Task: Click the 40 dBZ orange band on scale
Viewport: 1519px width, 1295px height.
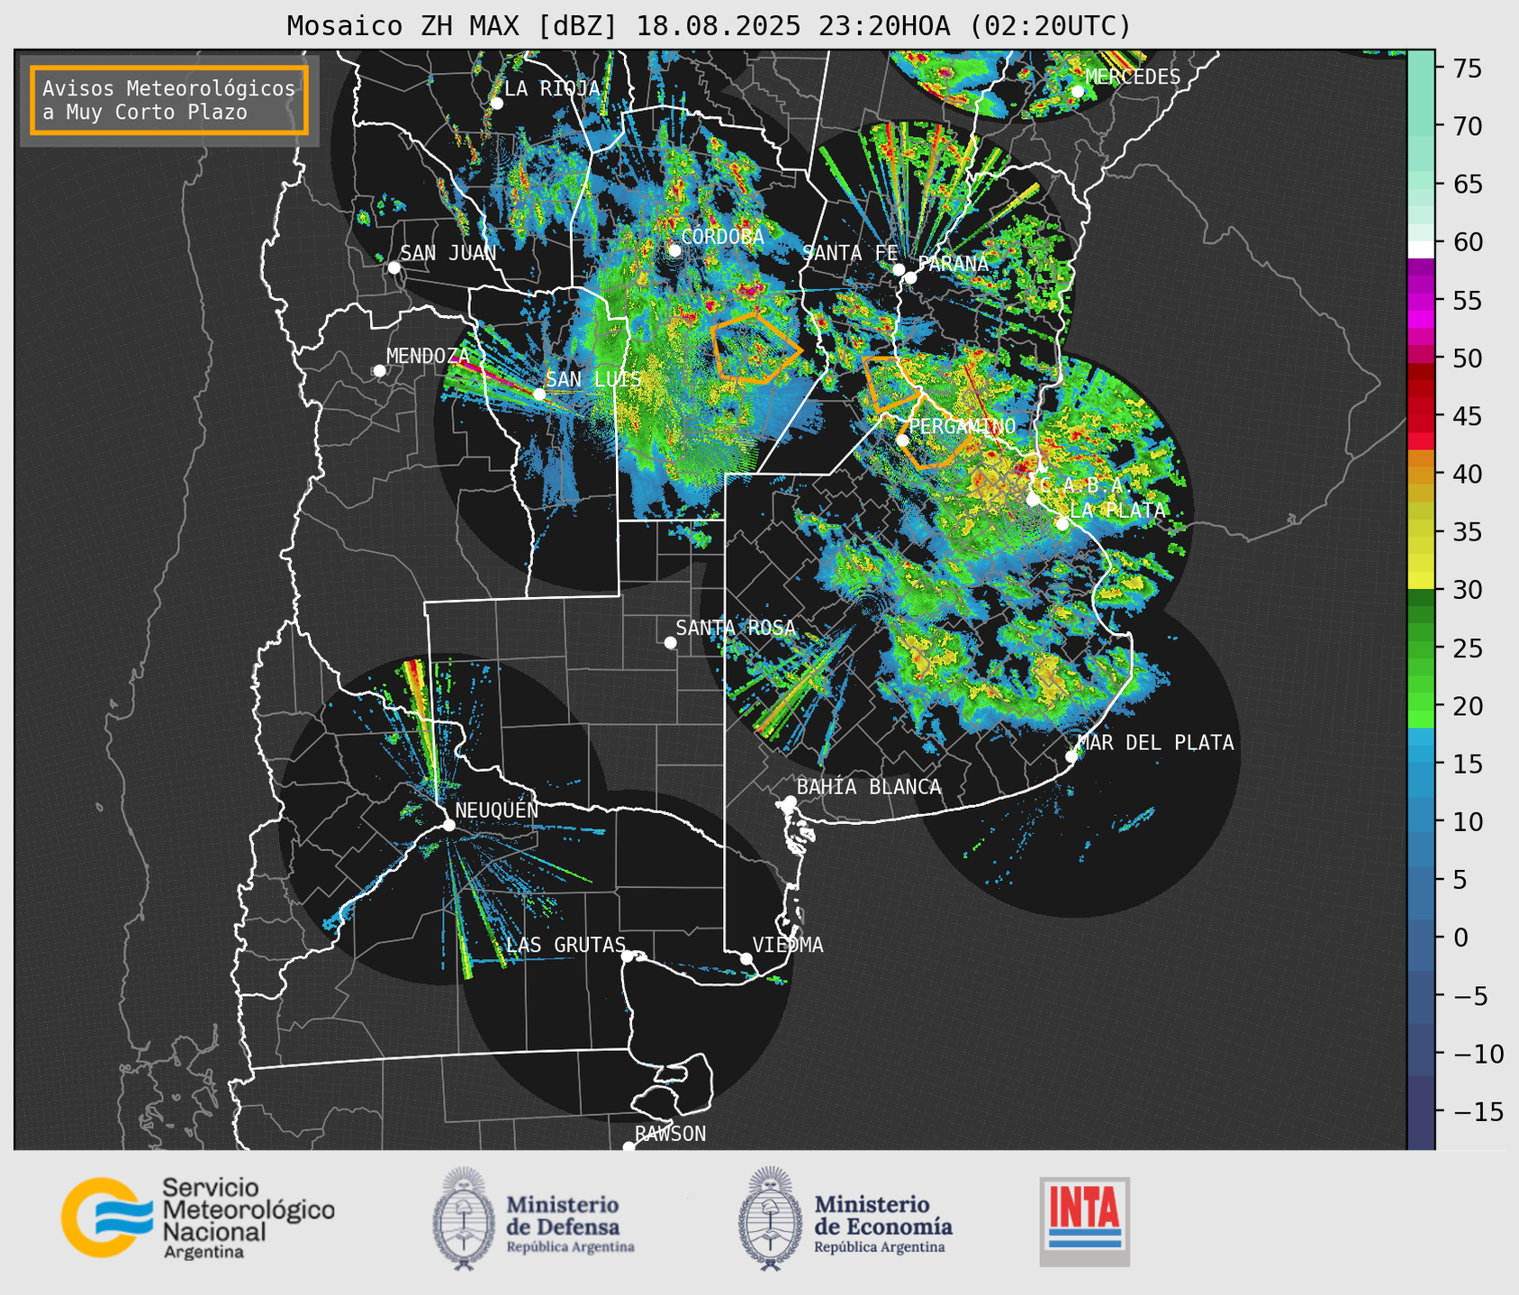Action: click(x=1421, y=474)
